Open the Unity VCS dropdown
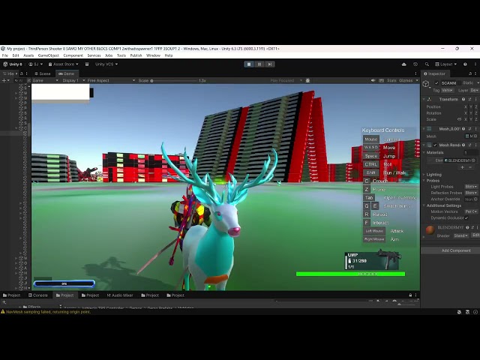 click(x=106, y=64)
